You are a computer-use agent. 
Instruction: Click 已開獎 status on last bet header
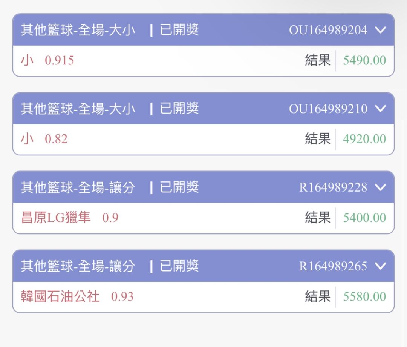coord(179,266)
